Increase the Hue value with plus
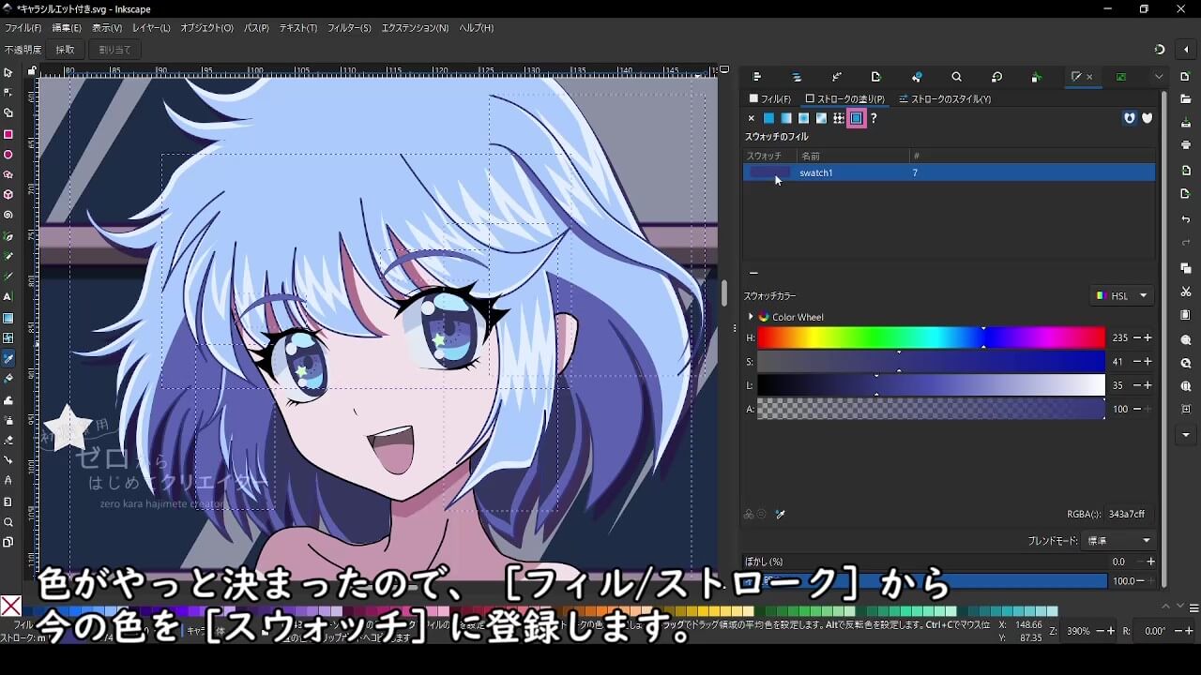 click(1148, 337)
